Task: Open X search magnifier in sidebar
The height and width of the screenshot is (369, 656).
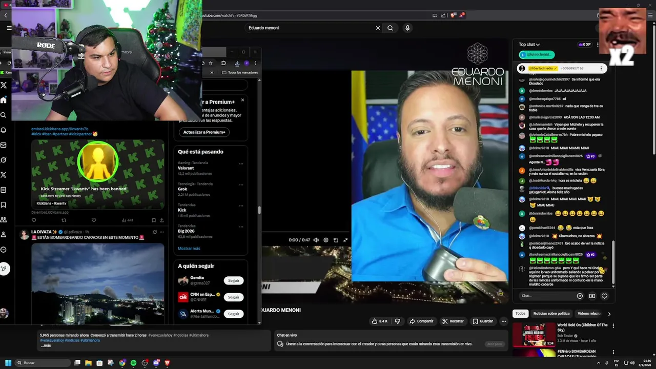Action: 4,115
